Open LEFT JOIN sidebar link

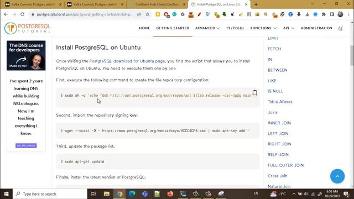[x=278, y=134]
